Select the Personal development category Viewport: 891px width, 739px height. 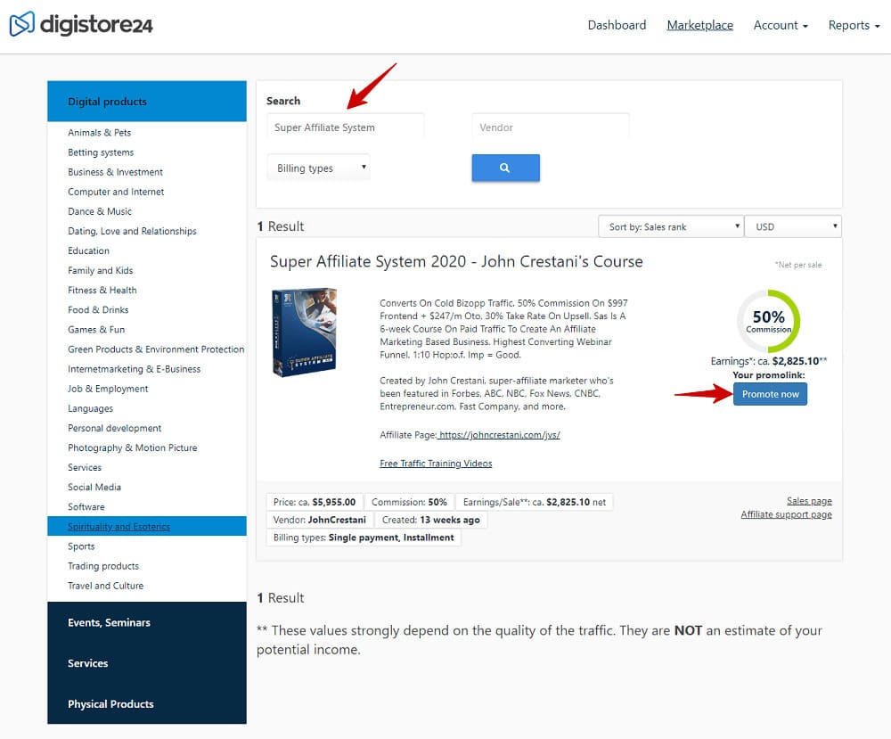(x=114, y=428)
